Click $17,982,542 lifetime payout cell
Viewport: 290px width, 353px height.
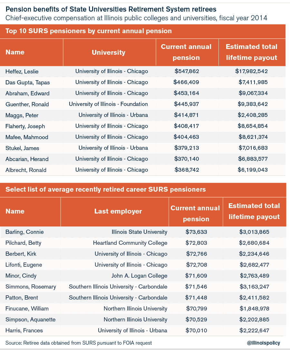tap(252, 71)
